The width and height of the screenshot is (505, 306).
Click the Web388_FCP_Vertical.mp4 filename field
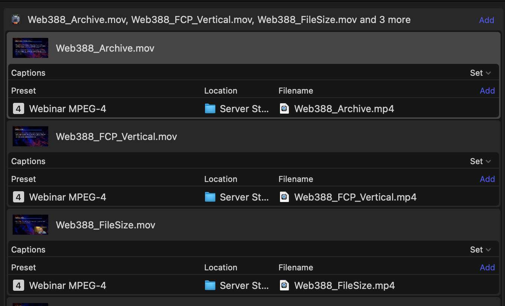pyautogui.click(x=355, y=197)
